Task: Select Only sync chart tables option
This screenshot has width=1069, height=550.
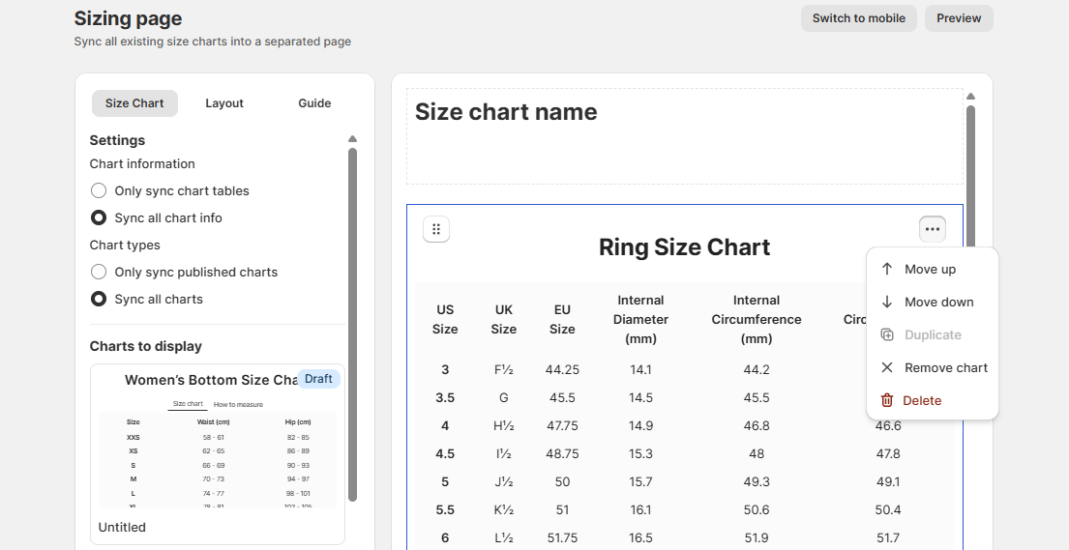Action: coord(99,191)
